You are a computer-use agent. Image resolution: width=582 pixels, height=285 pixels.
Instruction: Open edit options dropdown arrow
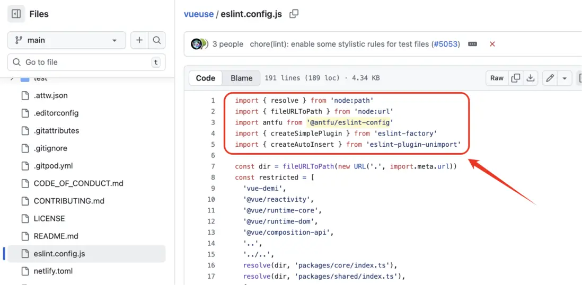565,78
